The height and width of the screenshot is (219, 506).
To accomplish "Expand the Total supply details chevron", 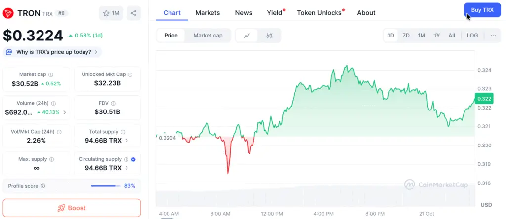I will [x=126, y=140].
